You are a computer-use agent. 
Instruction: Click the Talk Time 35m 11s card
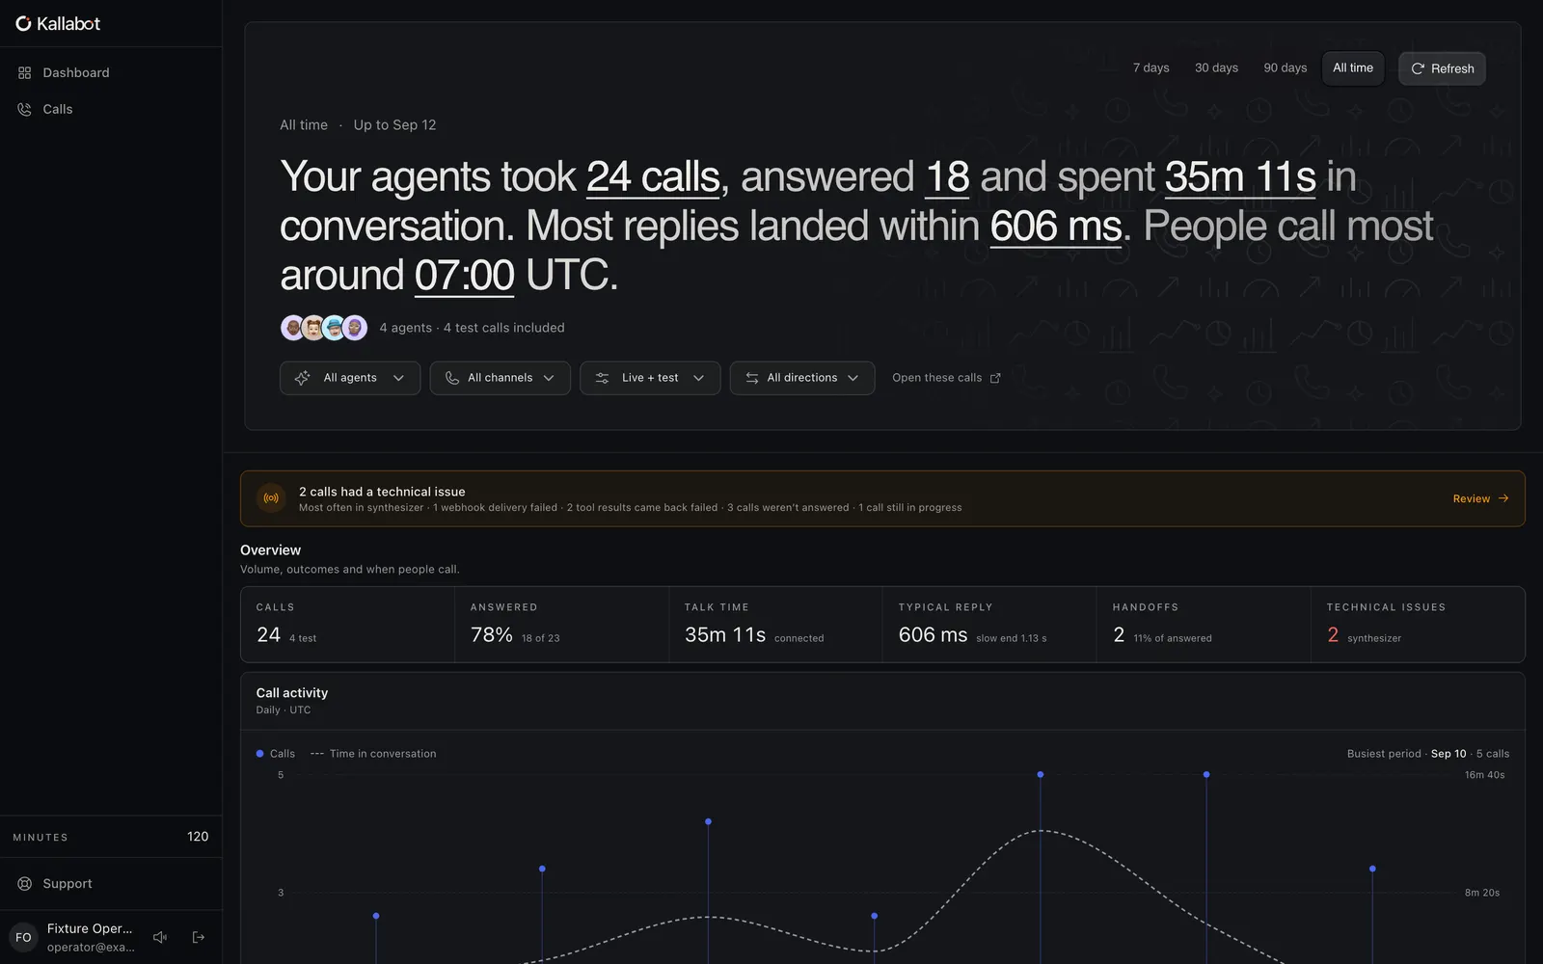pos(775,625)
